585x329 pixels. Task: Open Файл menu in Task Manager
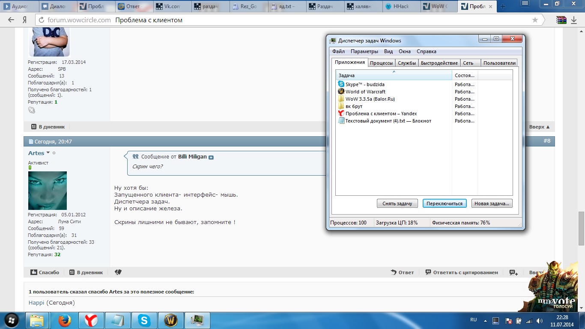point(338,51)
